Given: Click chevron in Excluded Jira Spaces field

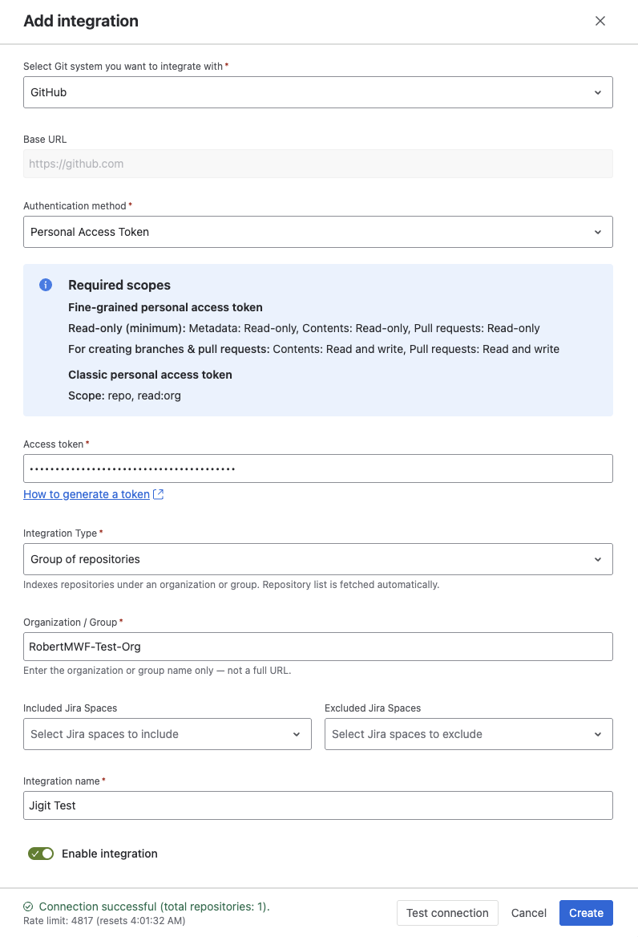Looking at the screenshot, I should (x=597, y=734).
